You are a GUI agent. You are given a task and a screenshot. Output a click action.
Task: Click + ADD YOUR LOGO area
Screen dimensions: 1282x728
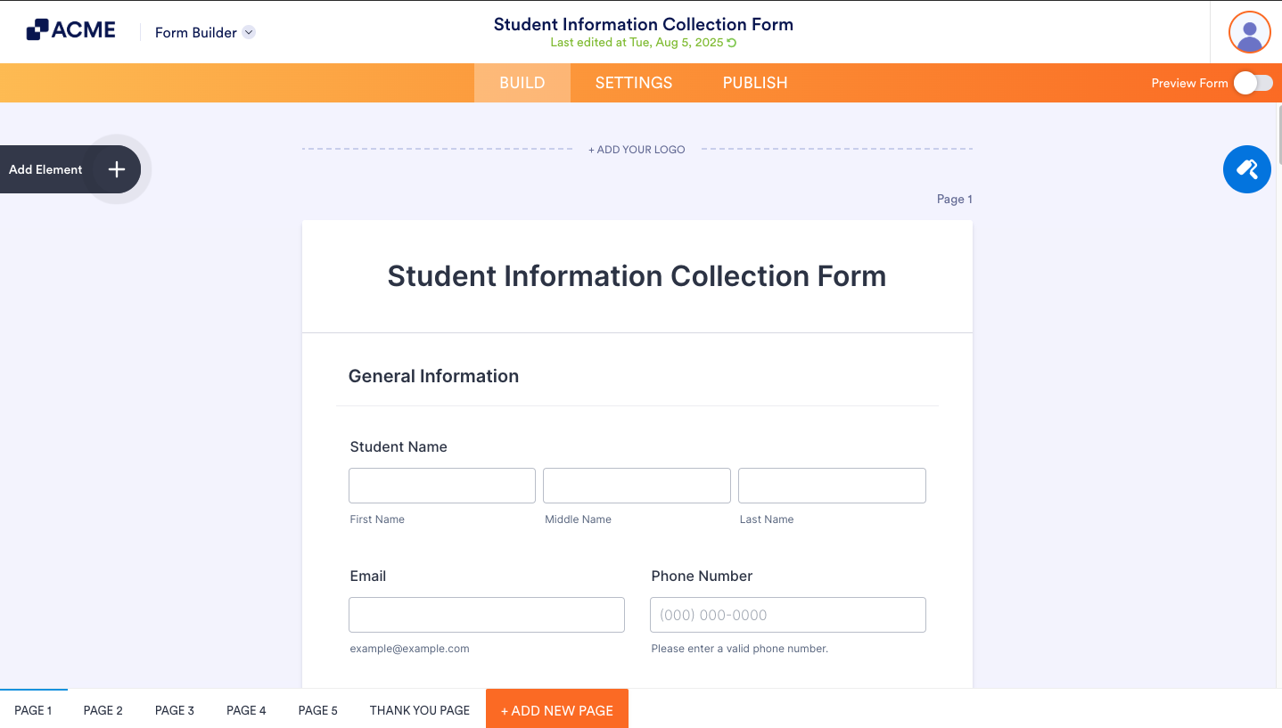point(637,149)
